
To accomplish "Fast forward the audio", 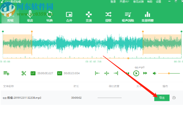I will tap(145, 73).
